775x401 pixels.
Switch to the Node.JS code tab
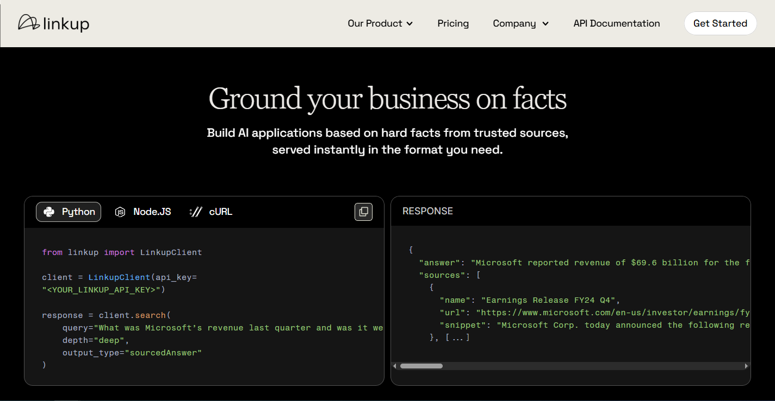pyautogui.click(x=143, y=212)
